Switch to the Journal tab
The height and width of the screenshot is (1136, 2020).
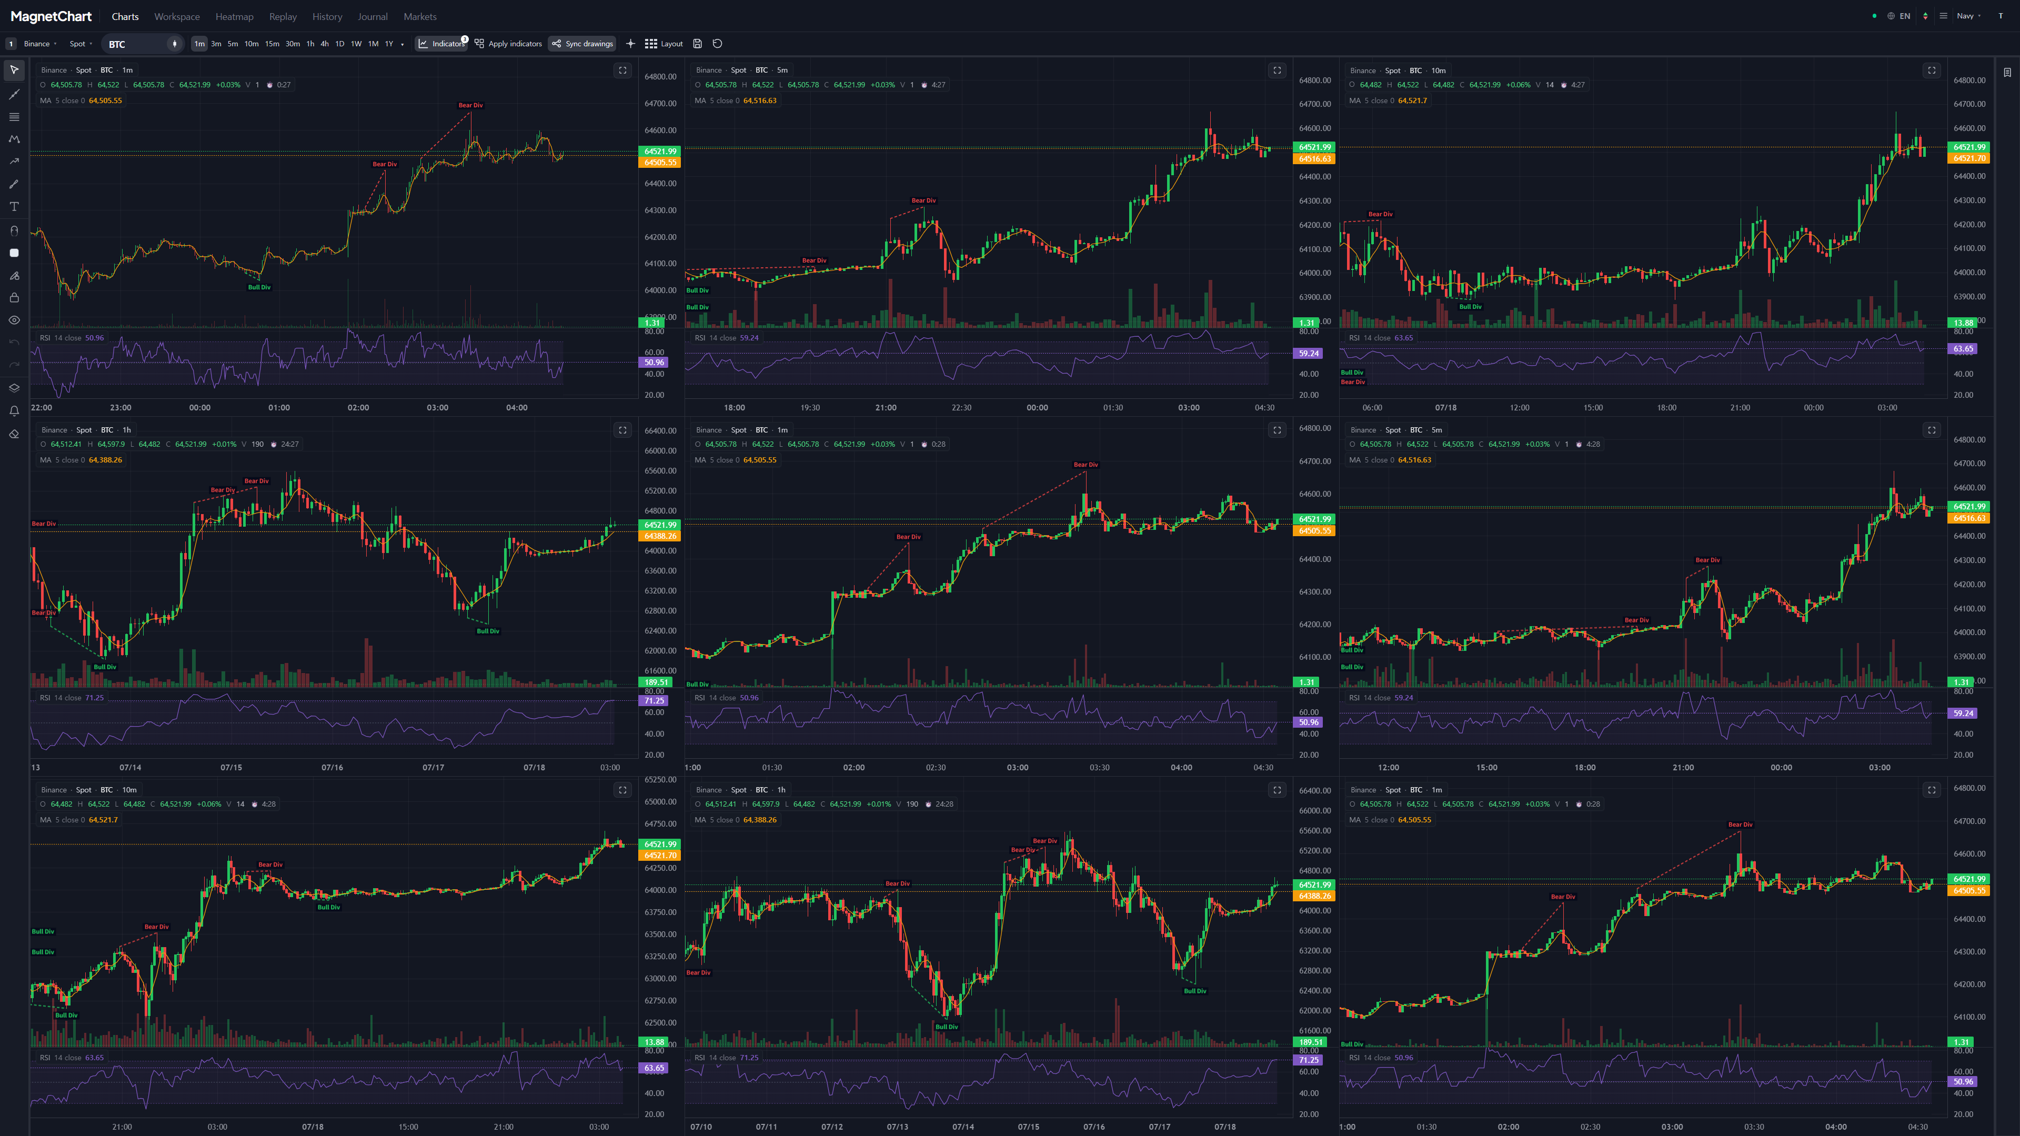point(373,16)
